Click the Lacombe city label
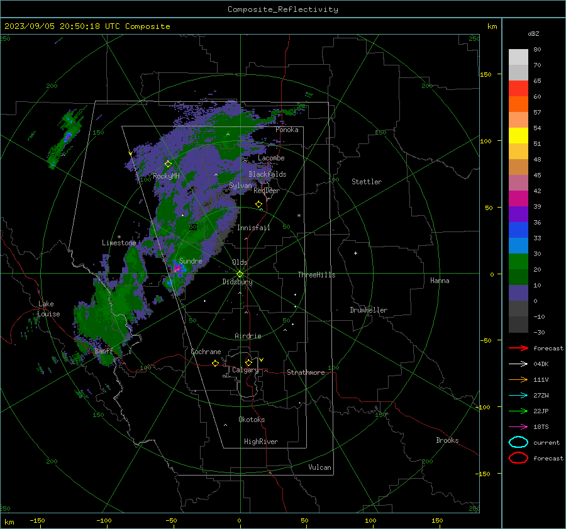This screenshot has height=529, width=566. [271, 158]
